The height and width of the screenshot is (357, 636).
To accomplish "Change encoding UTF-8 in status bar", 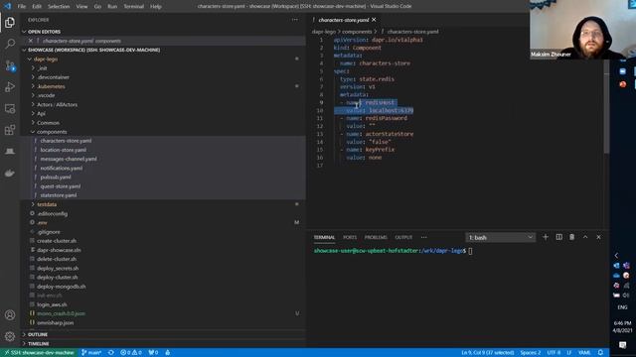I will (x=554, y=353).
